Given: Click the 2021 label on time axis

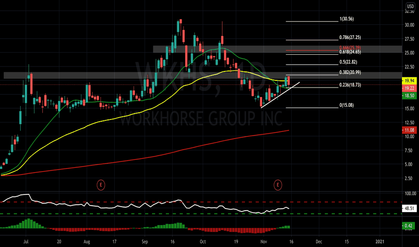Looking at the screenshot, I should click(380, 242).
